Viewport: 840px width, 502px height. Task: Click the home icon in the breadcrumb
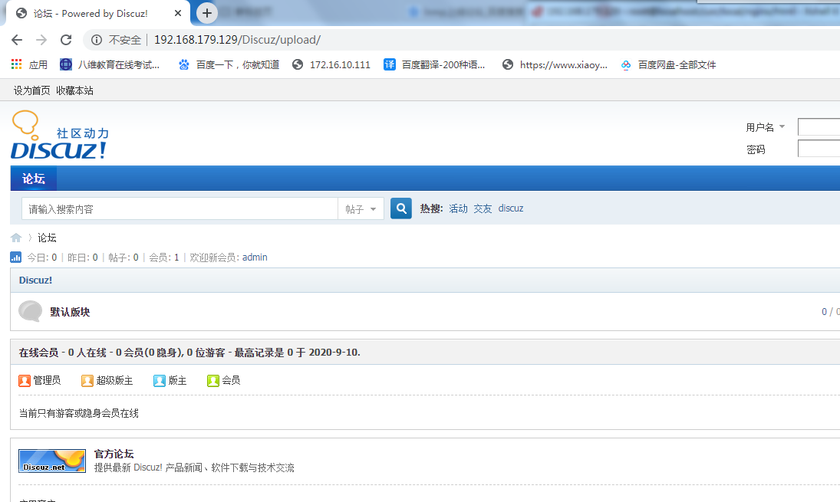(x=16, y=238)
